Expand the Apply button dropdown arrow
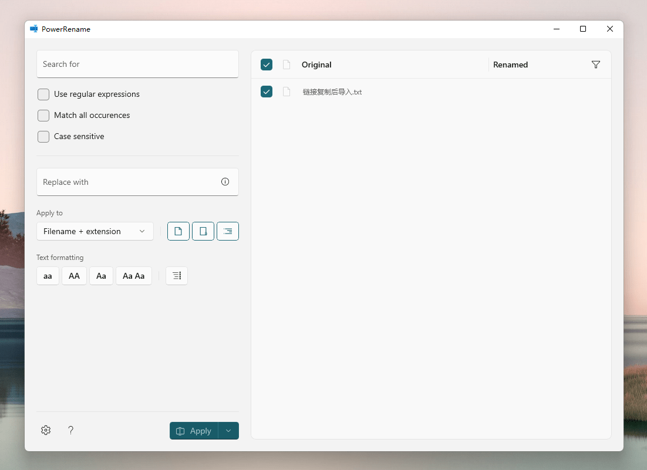 [x=228, y=431]
